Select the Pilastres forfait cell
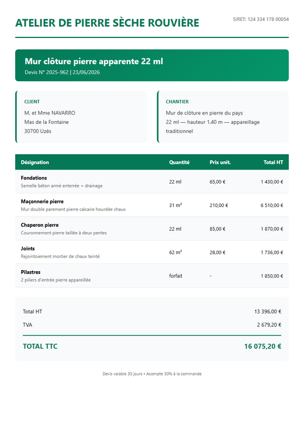This screenshot has width=304, height=422. pyautogui.click(x=175, y=276)
